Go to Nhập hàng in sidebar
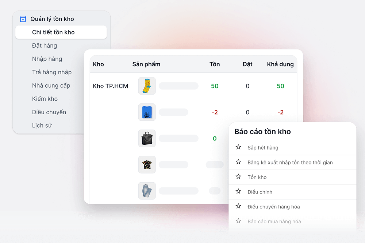 [47, 59]
